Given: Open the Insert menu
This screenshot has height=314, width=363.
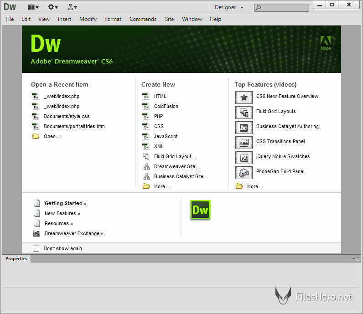Looking at the screenshot, I should click(64, 19).
